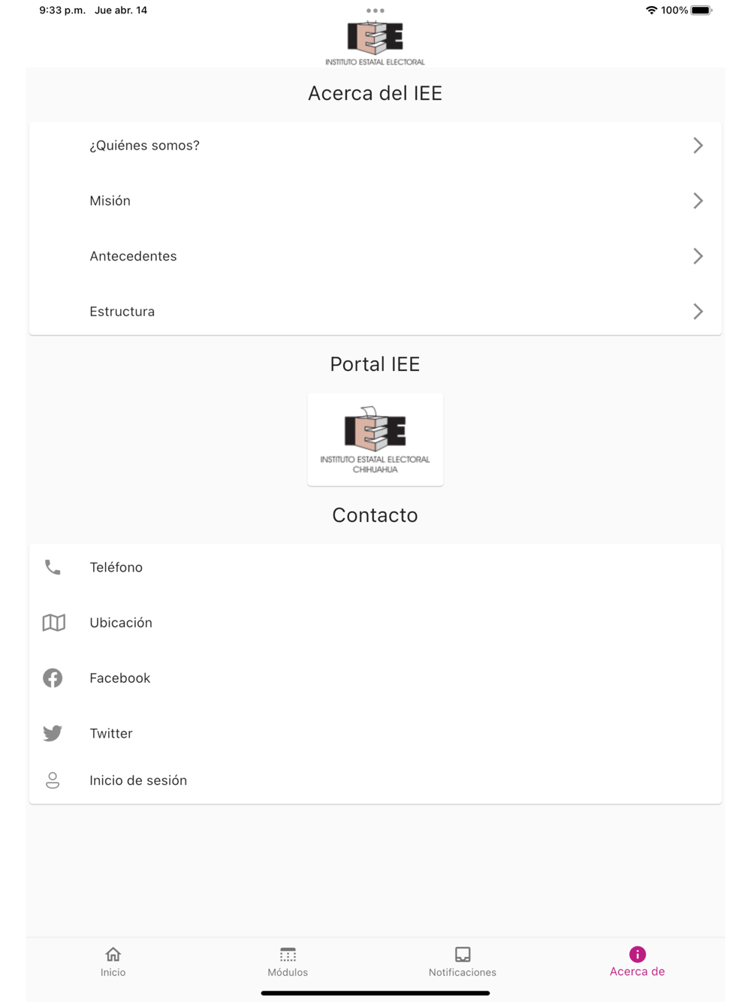This screenshot has width=751, height=1002.
Task: Open the Inicio de sesión link
Action: click(375, 780)
